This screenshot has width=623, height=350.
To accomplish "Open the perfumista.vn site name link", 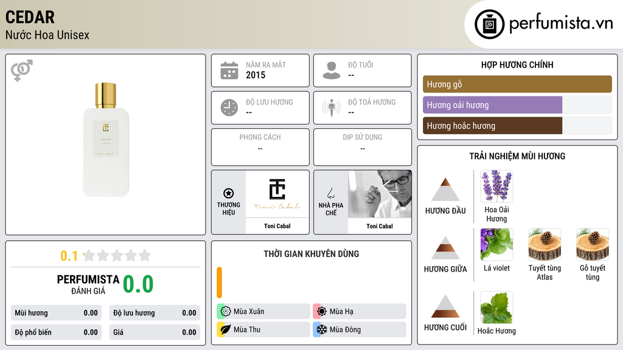I will pos(561,24).
